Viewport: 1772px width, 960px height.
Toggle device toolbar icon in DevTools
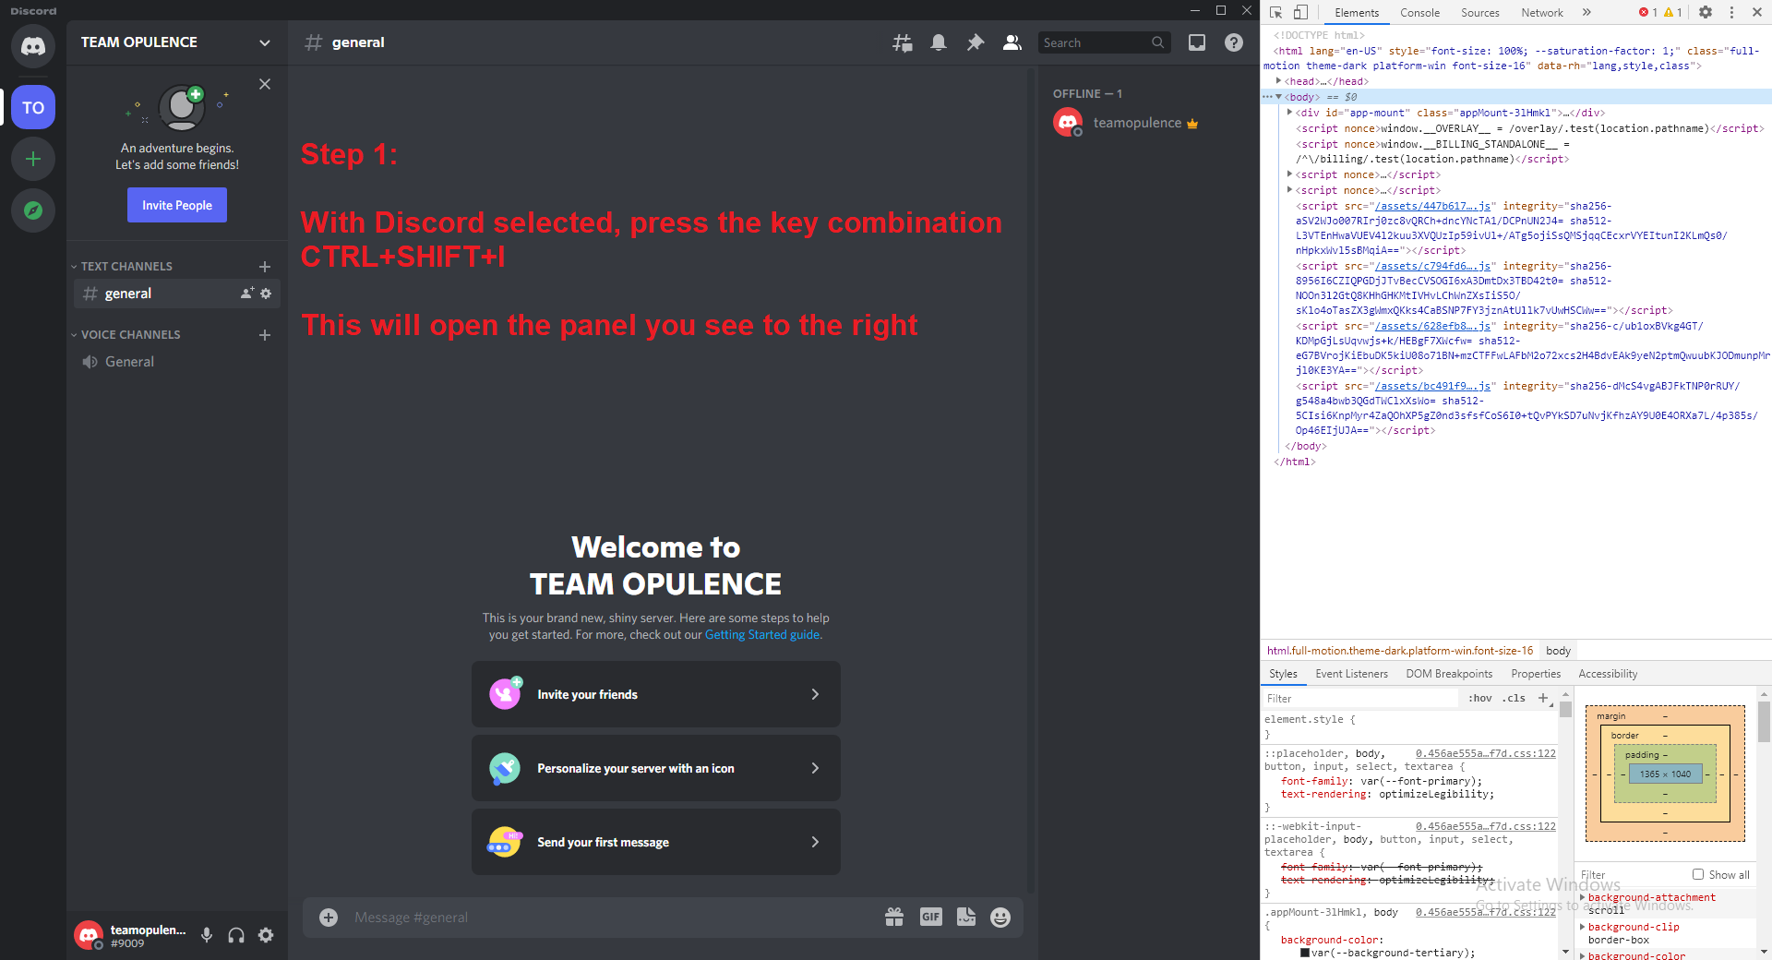[x=1300, y=12]
